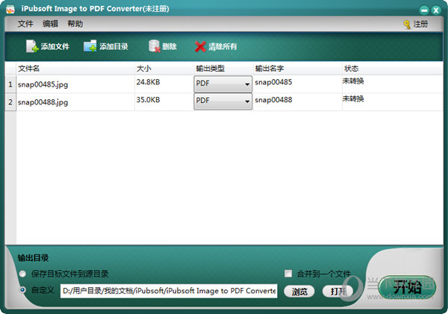Click the 状态 column header
448x314 pixels.
coord(393,69)
